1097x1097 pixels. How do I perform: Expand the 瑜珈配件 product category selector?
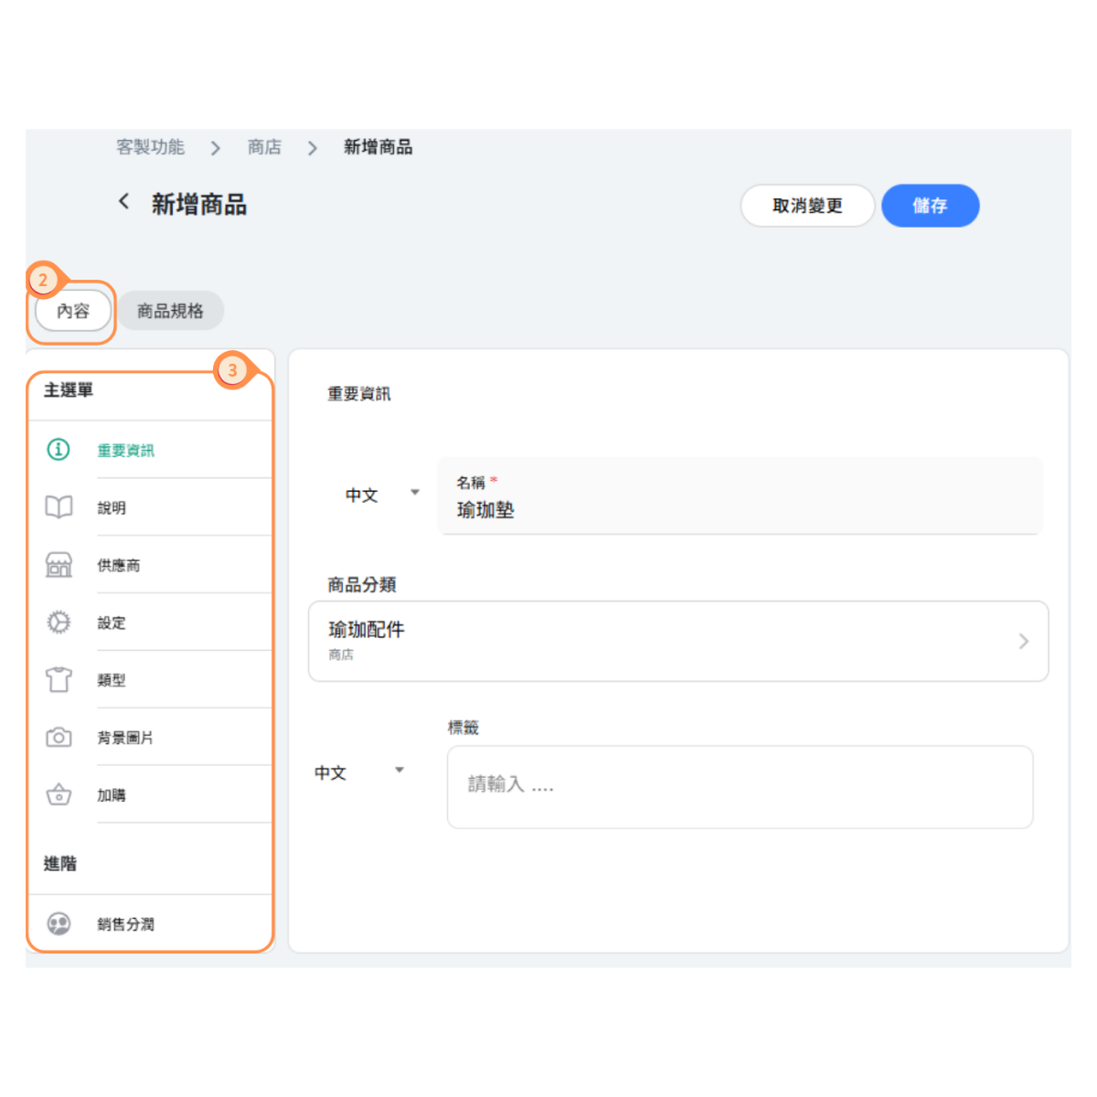coord(677,641)
